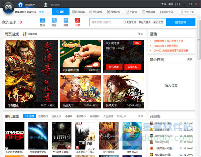Viewport: 201px width, 157px height.
Task: Click the 进入新服 button
Action: (x=114, y=67)
